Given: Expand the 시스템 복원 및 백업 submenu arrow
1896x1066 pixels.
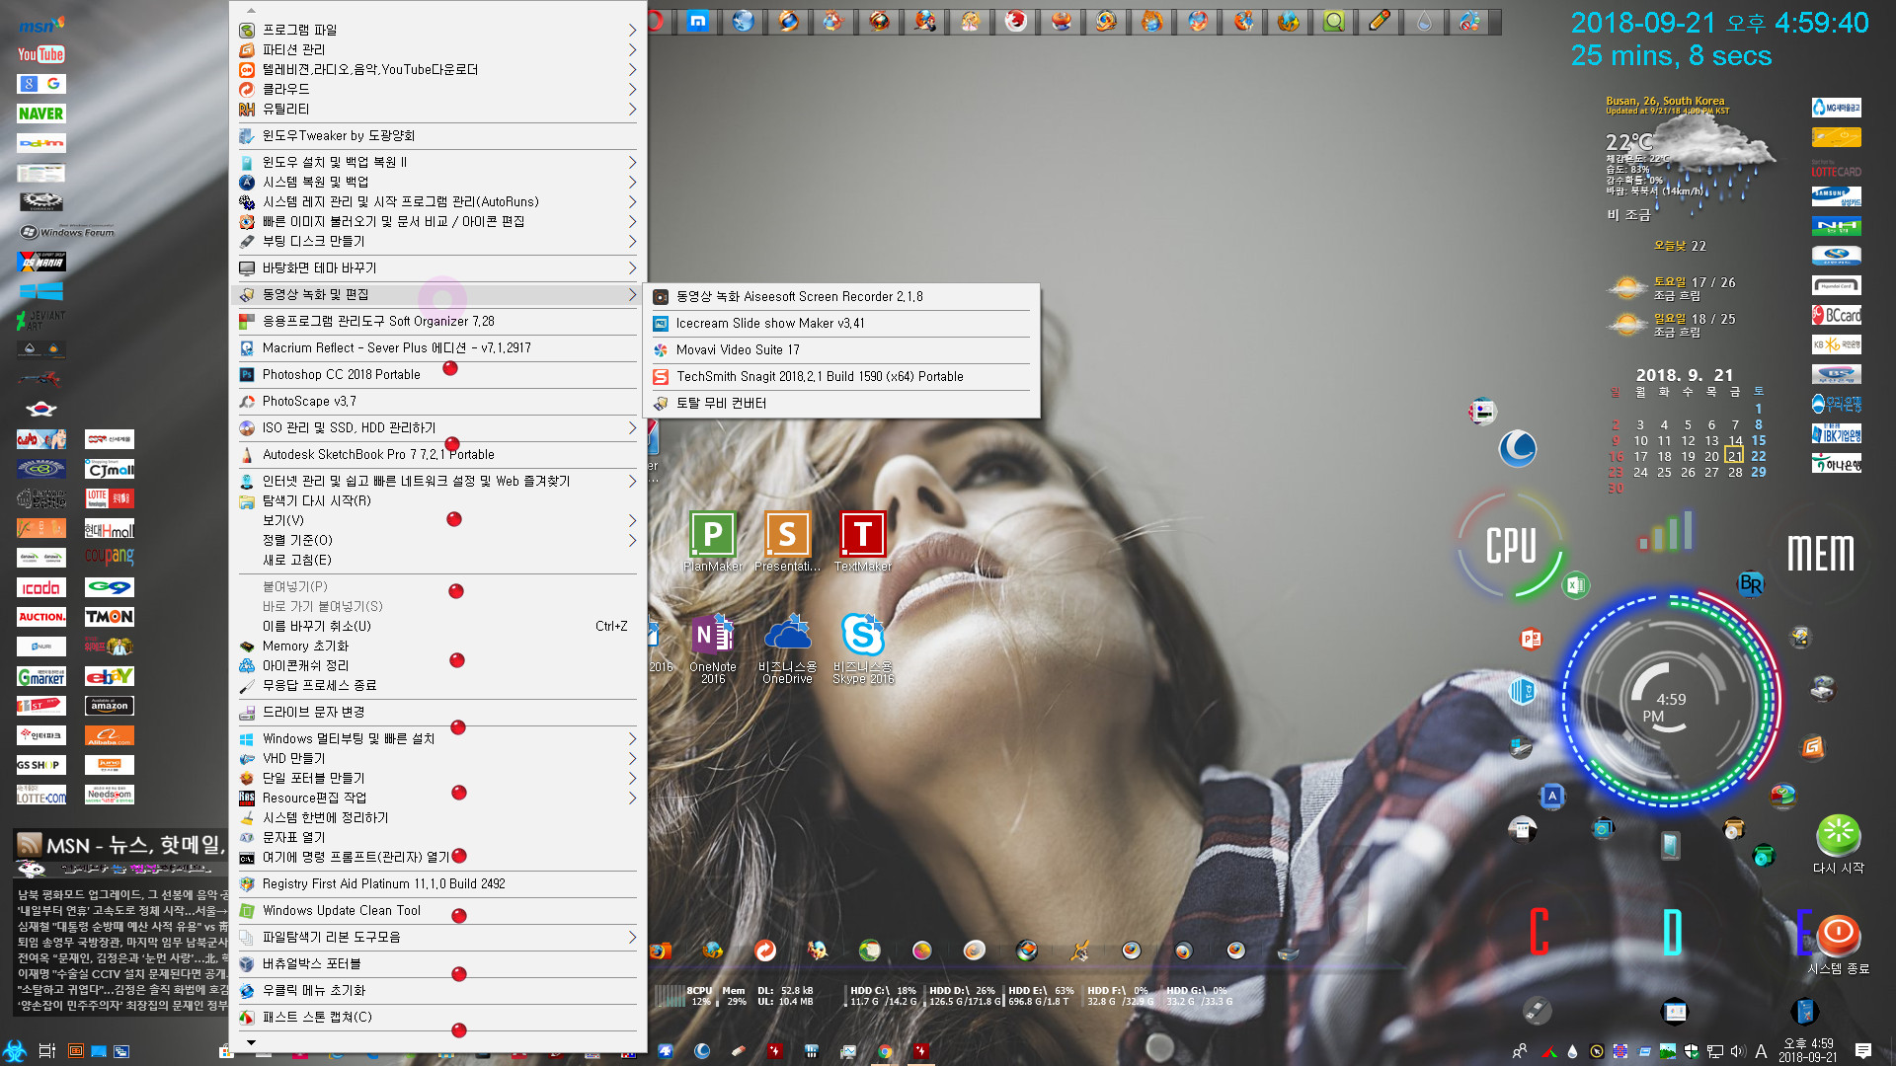Looking at the screenshot, I should pos(632,182).
